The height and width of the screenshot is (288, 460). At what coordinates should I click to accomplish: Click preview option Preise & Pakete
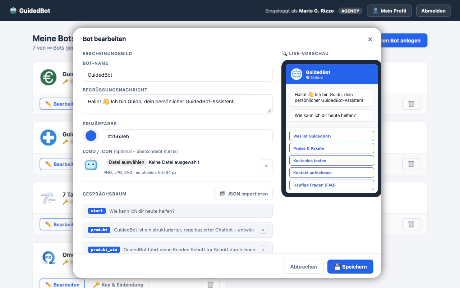[x=331, y=148]
